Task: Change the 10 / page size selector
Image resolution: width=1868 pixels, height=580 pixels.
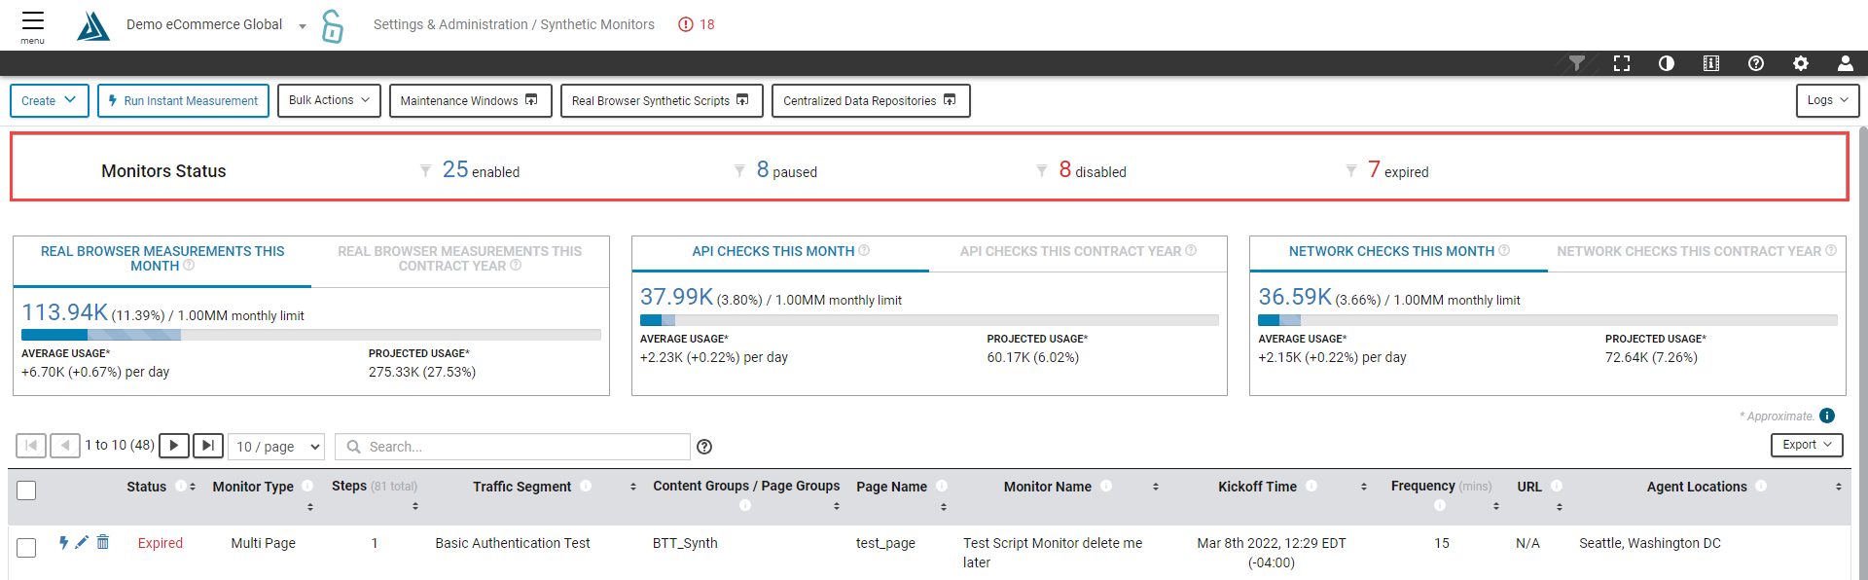Action: tap(276, 447)
